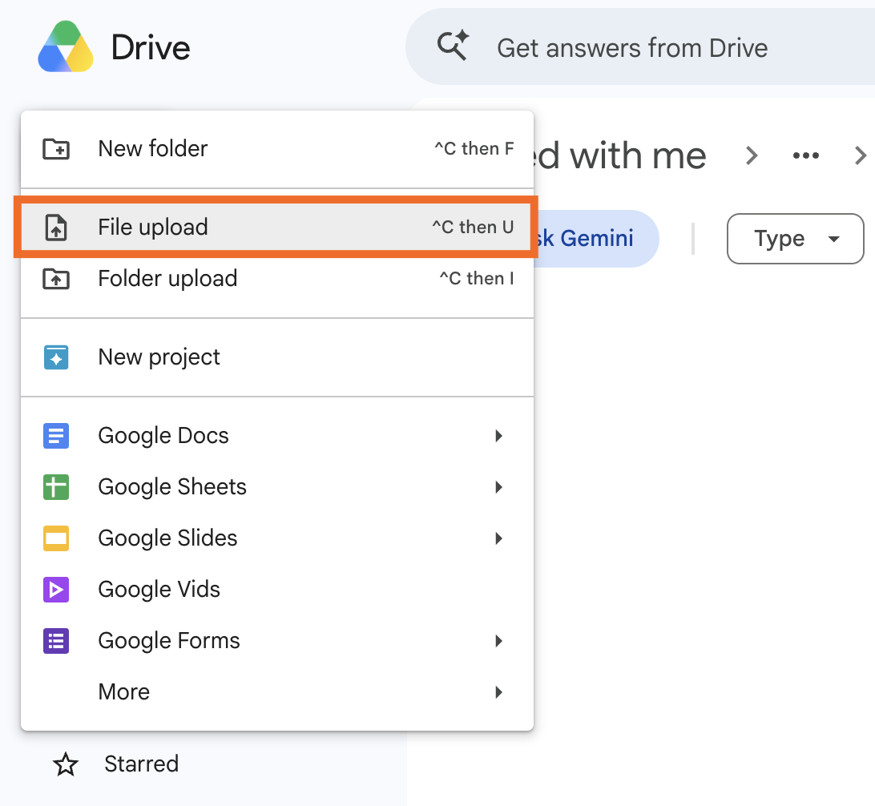875x806 pixels.
Task: Click the Google Drive logo
Action: click(65, 46)
